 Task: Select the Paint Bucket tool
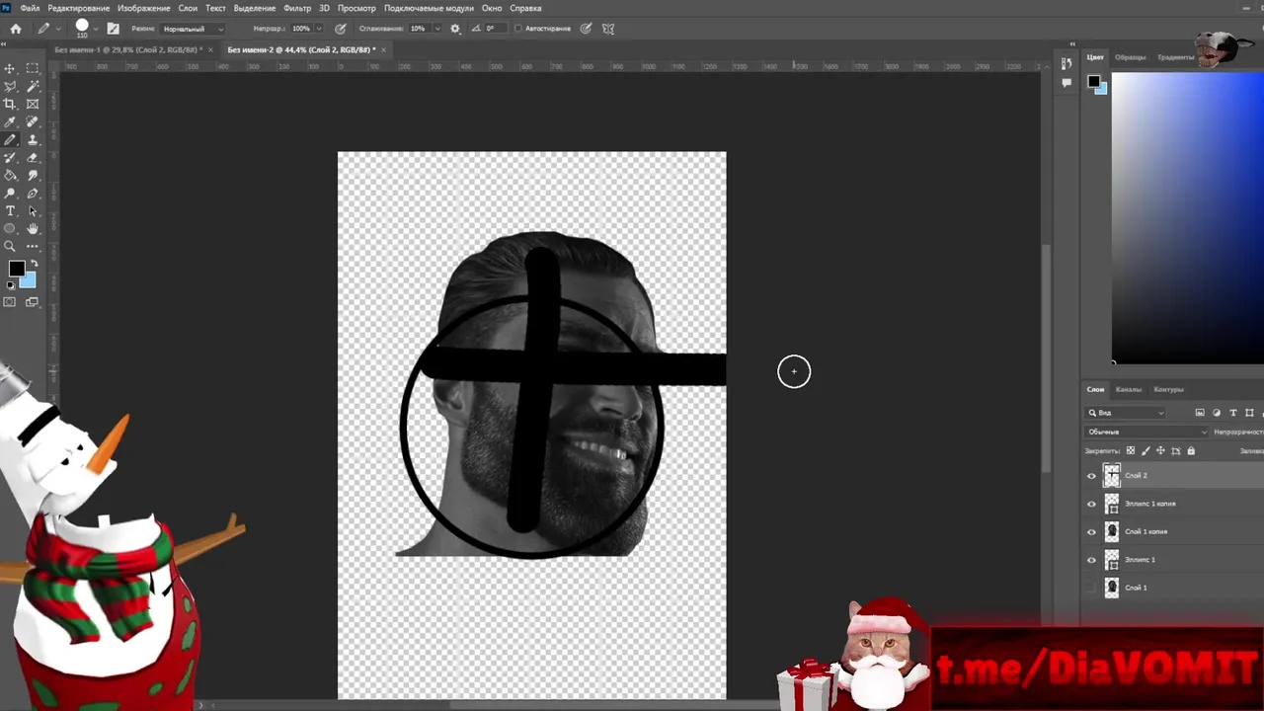point(10,176)
